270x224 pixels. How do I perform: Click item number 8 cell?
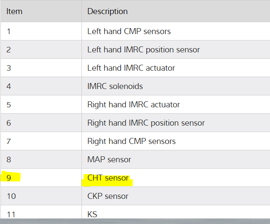(x=9, y=160)
